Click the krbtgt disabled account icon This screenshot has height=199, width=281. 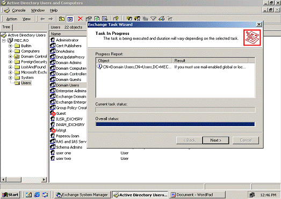coord(53,130)
